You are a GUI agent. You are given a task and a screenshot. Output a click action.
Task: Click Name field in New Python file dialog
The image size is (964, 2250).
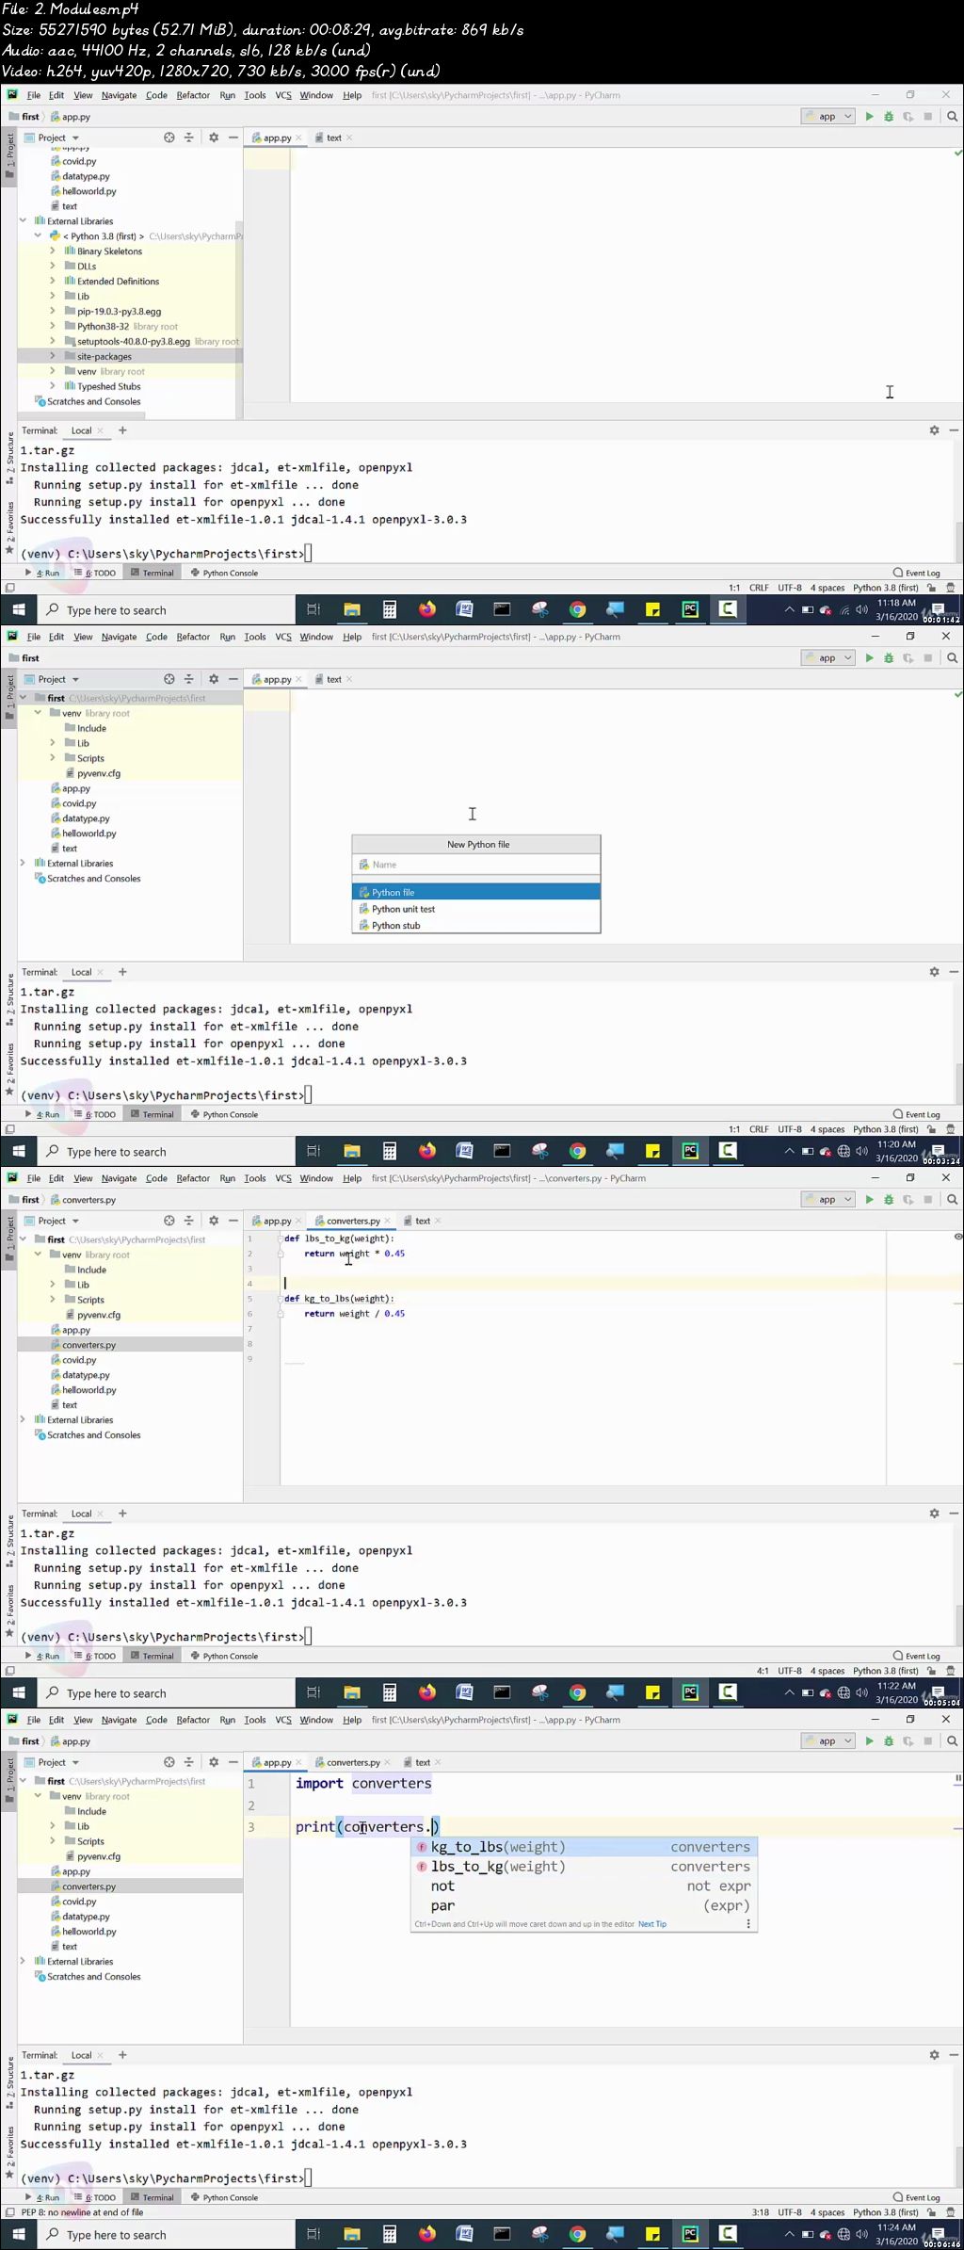point(476,864)
